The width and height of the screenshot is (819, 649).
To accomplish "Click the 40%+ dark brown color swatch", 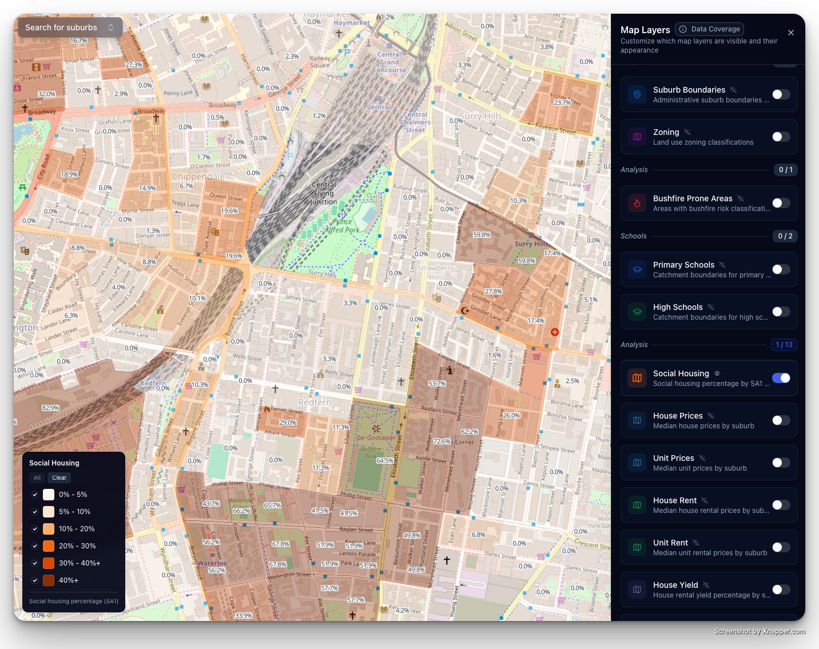I will [x=49, y=580].
